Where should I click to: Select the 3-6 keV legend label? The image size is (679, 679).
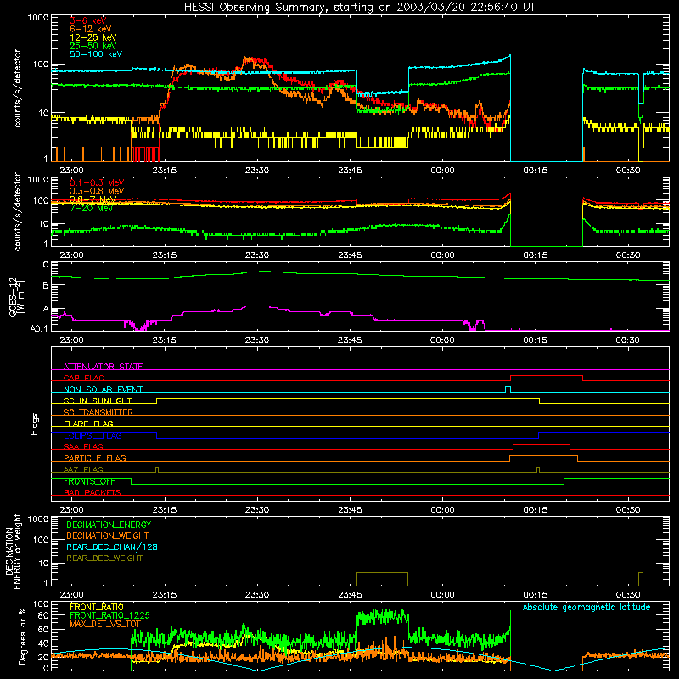point(88,20)
